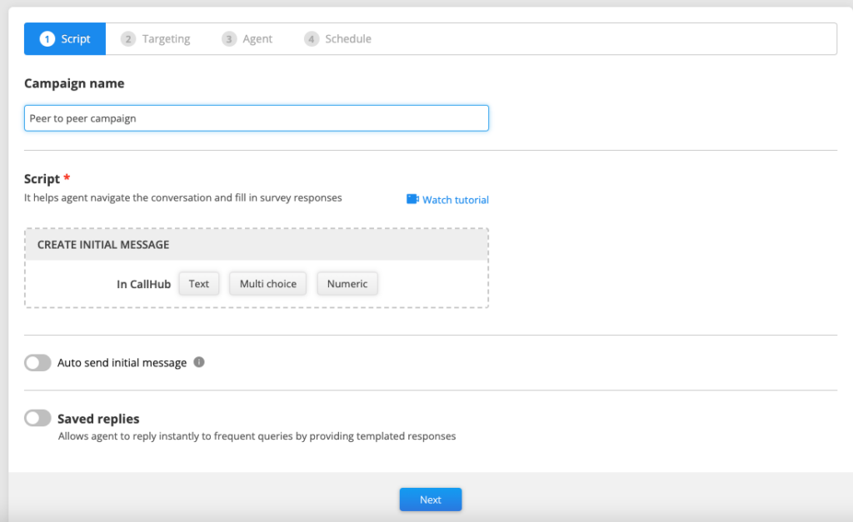Click the 'Saved replies' heading text
Image resolution: width=853 pixels, height=522 pixels.
(x=98, y=419)
